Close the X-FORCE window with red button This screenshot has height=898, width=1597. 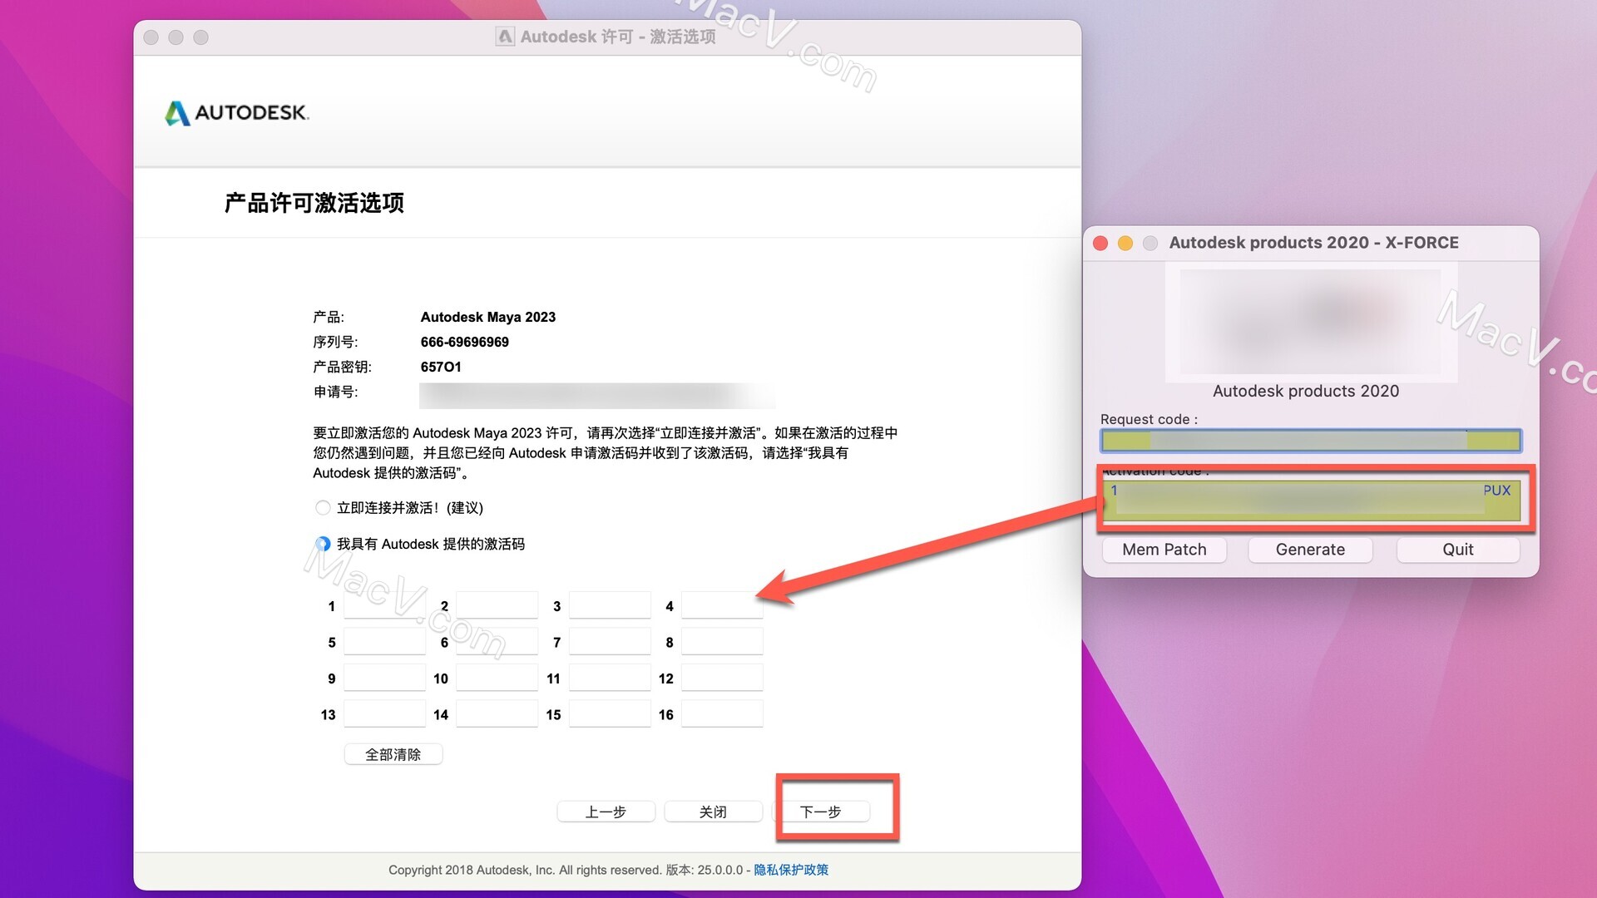pyautogui.click(x=1100, y=243)
